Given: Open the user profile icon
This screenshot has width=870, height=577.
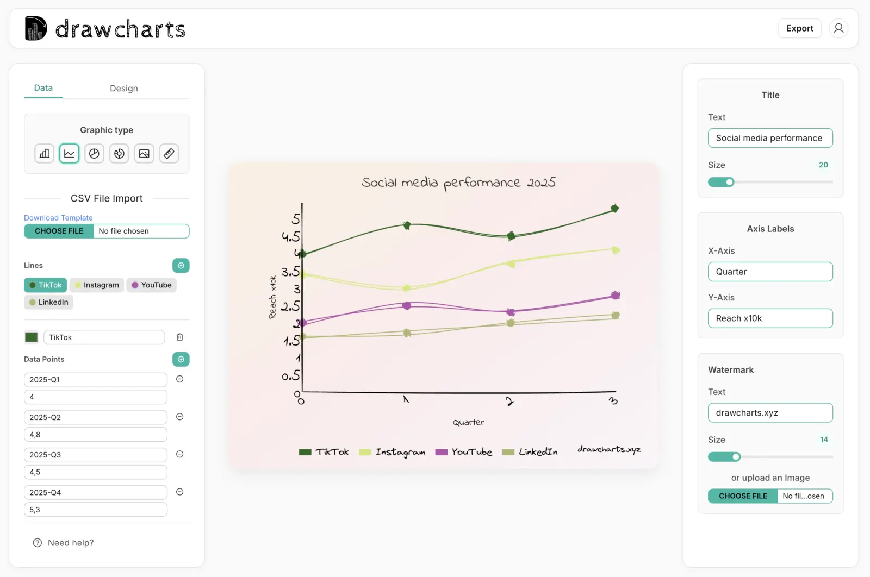Looking at the screenshot, I should point(838,28).
